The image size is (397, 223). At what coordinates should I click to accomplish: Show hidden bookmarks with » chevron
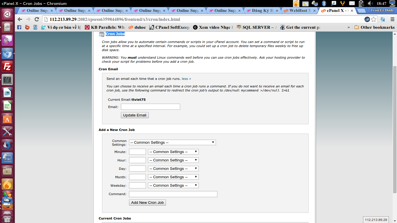tap(348, 27)
